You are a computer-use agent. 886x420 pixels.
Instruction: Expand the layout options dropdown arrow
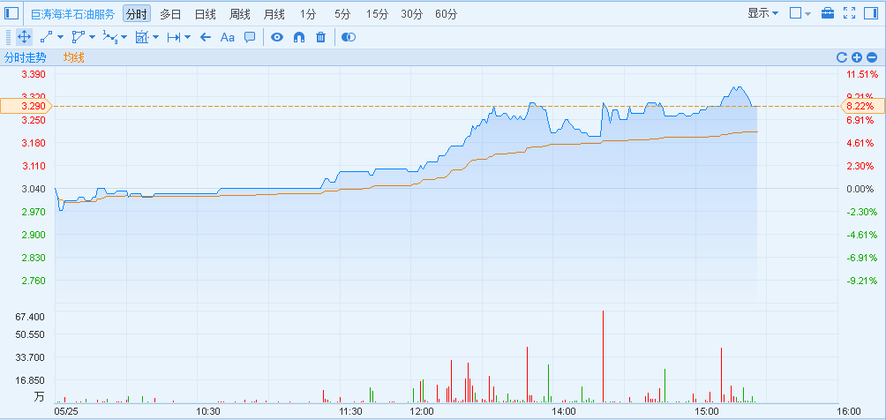tap(807, 13)
